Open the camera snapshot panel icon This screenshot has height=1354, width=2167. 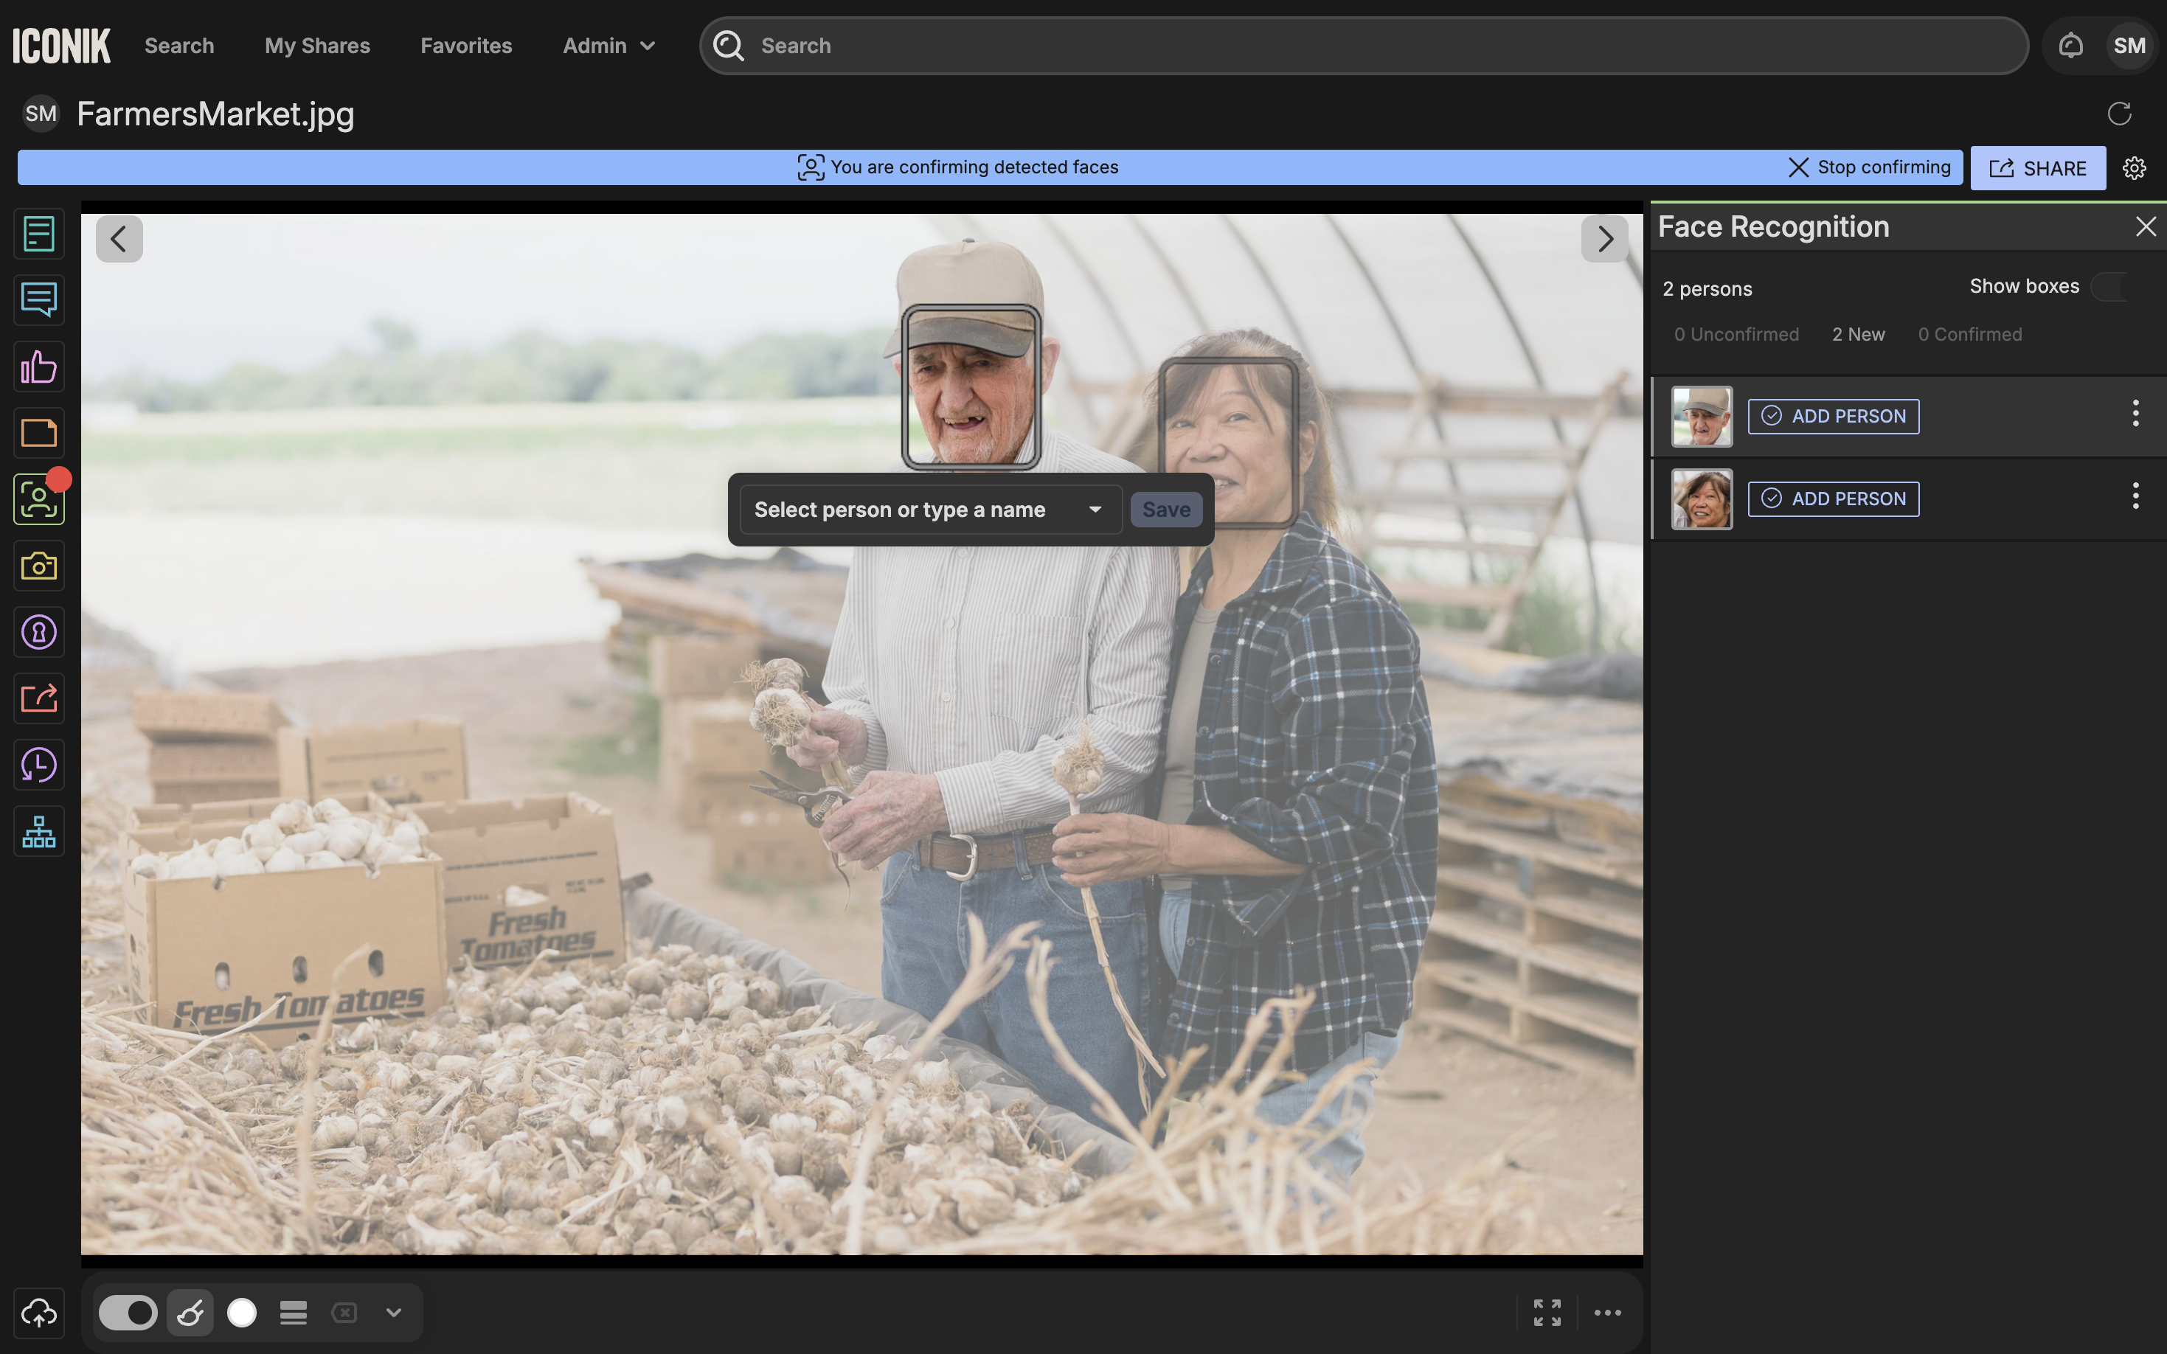click(x=38, y=566)
